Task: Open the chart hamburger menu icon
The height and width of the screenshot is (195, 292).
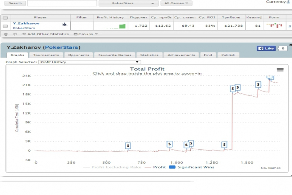Action: click(280, 70)
